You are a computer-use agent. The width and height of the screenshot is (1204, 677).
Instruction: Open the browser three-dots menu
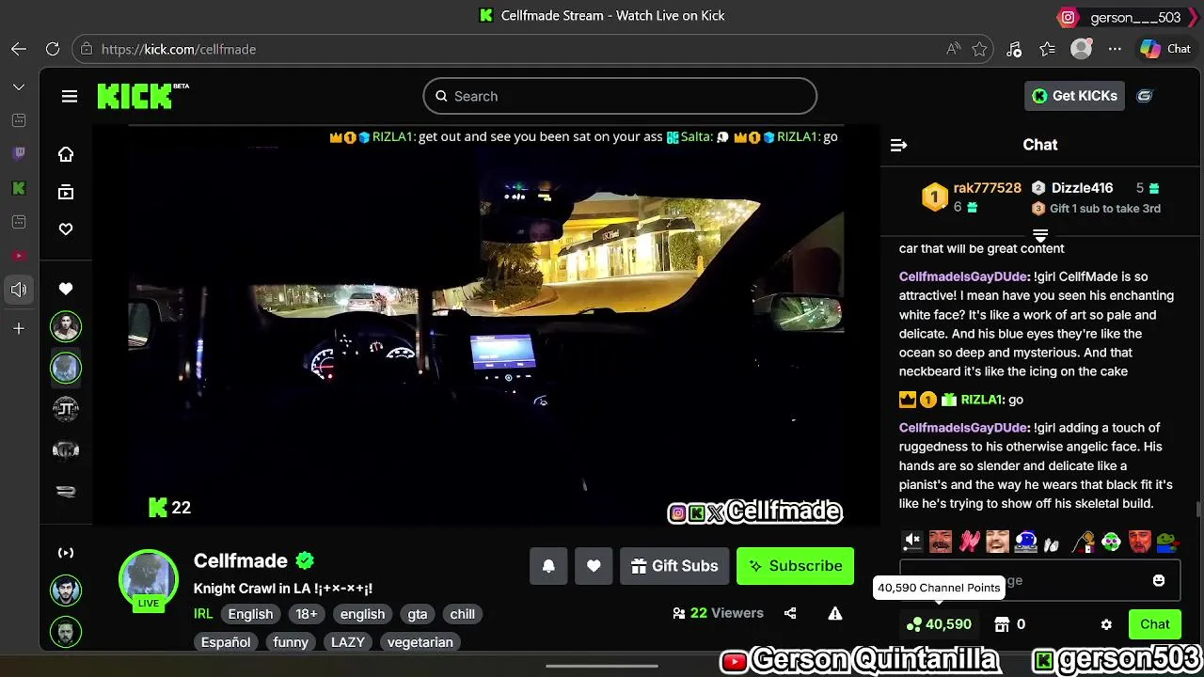[x=1115, y=49]
